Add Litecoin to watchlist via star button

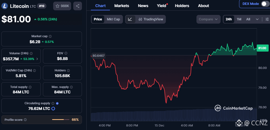pyautogui.click(x=62, y=6)
